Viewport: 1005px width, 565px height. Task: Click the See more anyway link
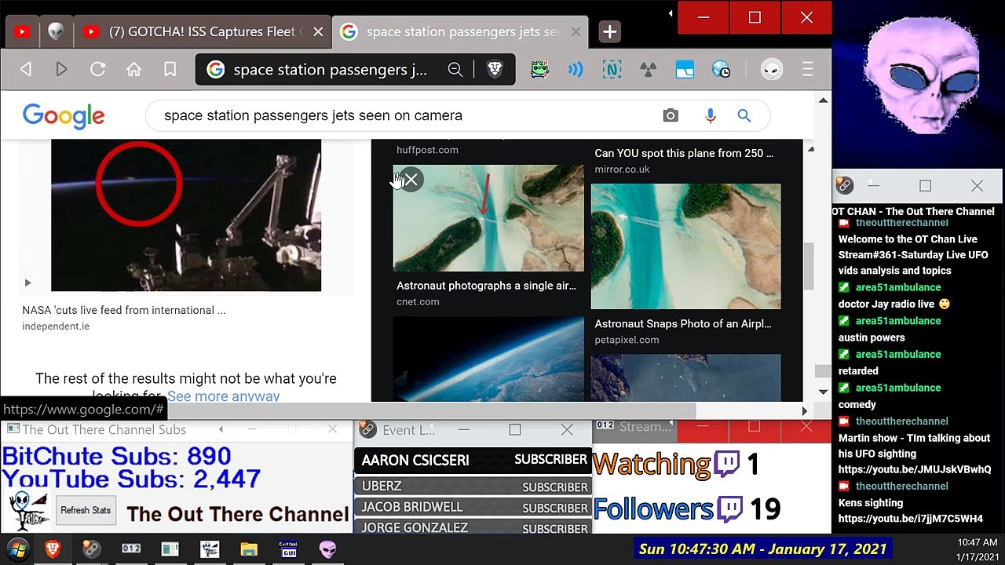point(224,396)
